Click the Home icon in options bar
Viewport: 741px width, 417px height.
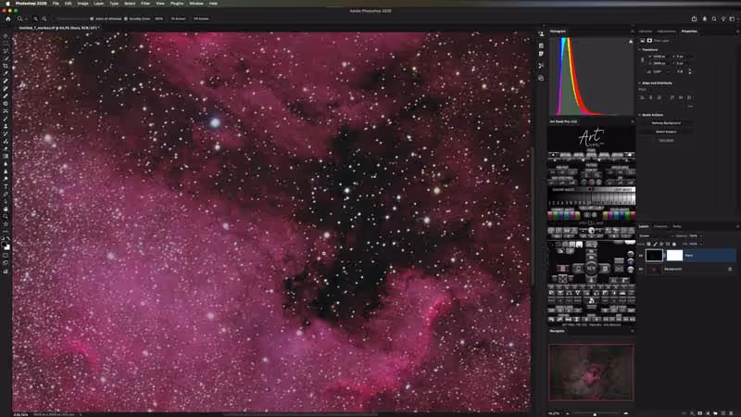pos(8,19)
